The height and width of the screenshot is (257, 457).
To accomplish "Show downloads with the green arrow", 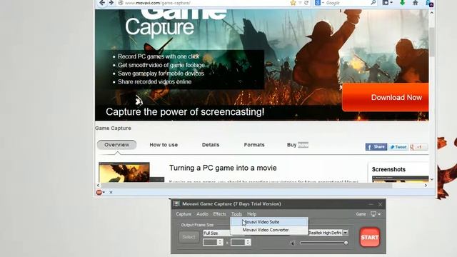I will coord(403,3).
